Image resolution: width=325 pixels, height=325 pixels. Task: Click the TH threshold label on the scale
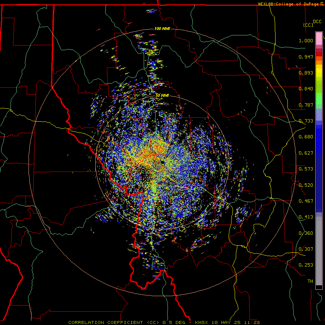(310, 281)
